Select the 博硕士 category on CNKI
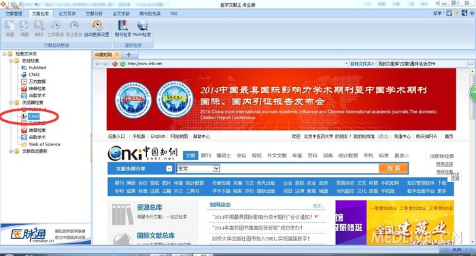The height and width of the screenshot is (256, 476). click(224, 156)
